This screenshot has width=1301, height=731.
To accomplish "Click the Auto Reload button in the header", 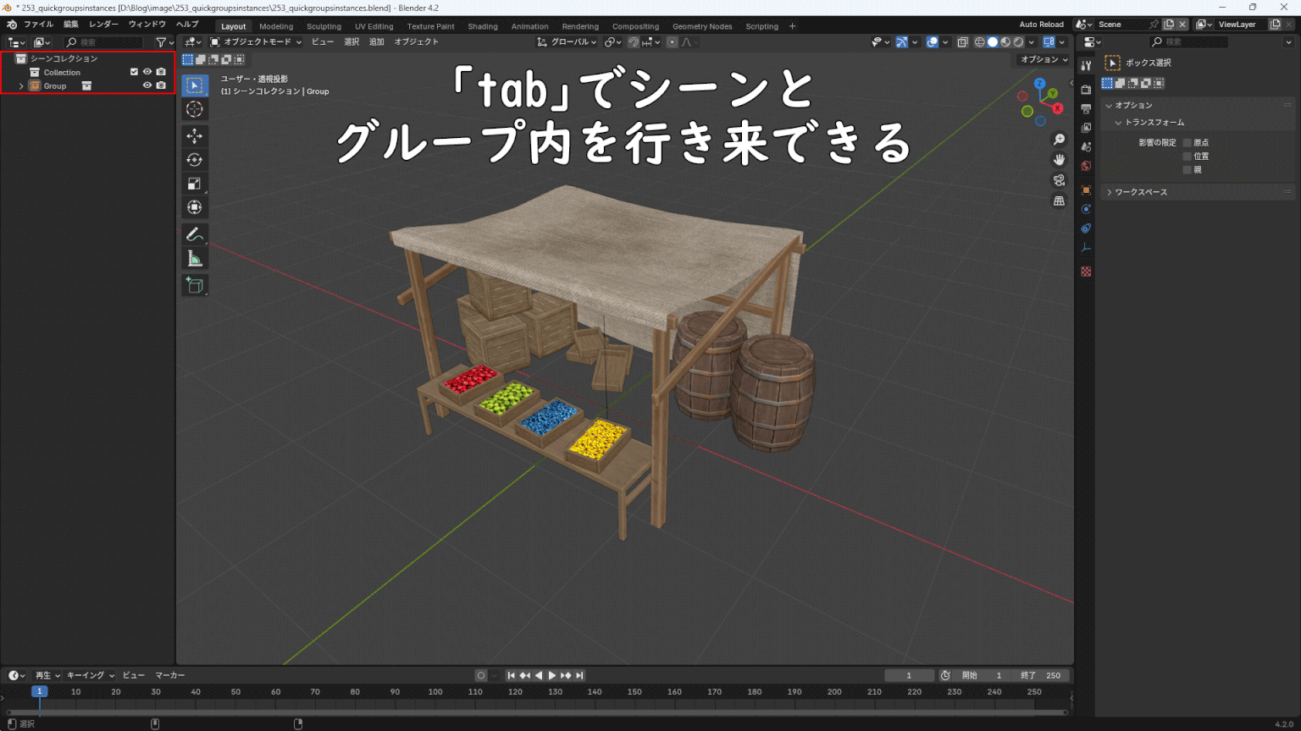I will point(1041,24).
